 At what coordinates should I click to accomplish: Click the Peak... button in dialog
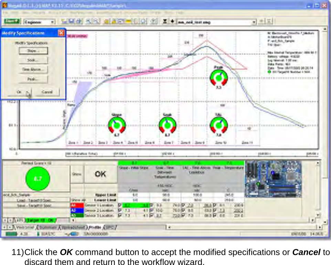pos(33,79)
